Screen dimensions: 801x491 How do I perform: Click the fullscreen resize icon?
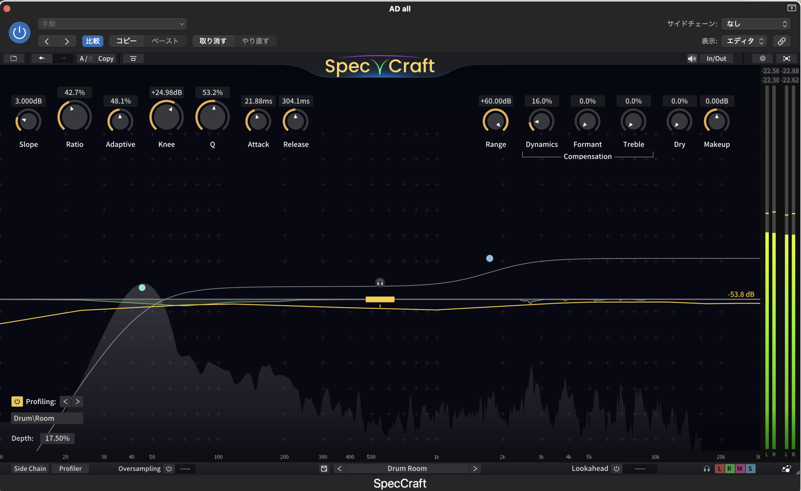786,58
